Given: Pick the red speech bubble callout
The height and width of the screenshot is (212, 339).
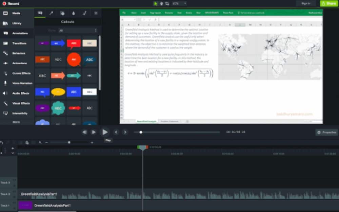Looking at the screenshot, I should [74, 44].
